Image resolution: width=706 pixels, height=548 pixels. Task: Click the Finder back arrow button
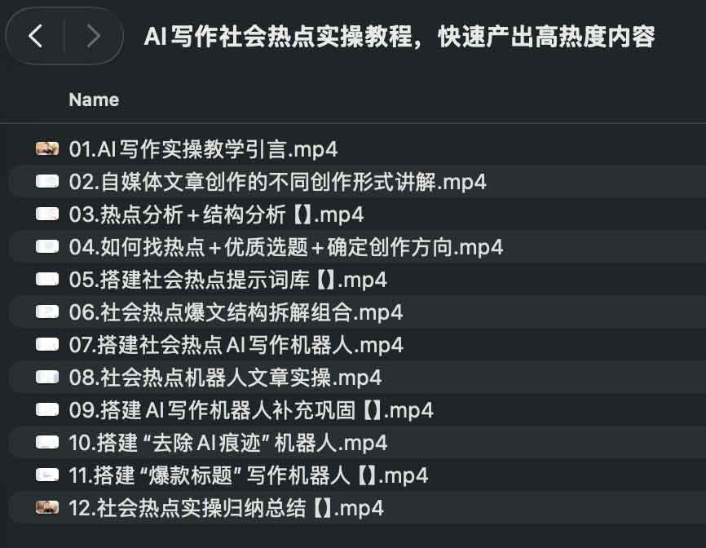coord(35,36)
